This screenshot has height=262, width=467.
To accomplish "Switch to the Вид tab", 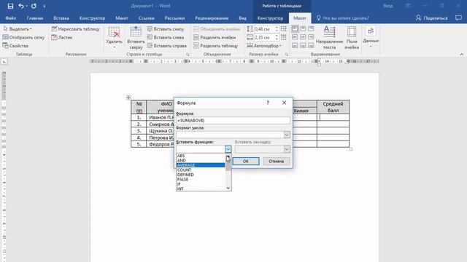I will pyautogui.click(x=242, y=18).
